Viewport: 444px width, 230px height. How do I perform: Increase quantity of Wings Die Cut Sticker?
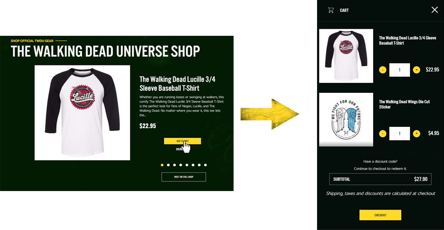[416, 134]
